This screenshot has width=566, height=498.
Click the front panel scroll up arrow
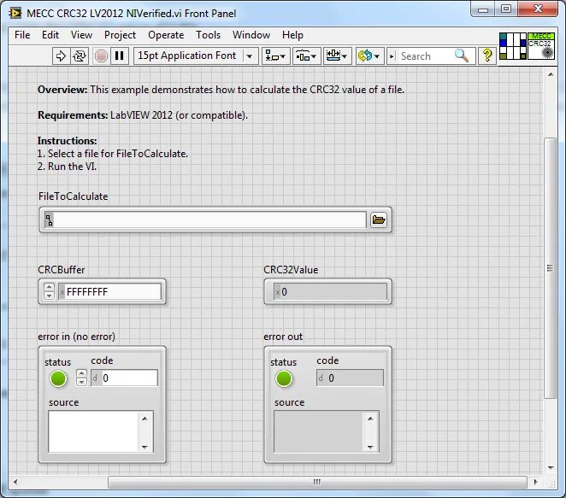pos(551,74)
